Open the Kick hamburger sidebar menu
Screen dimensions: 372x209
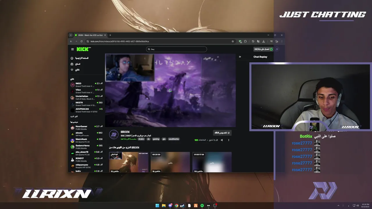tap(72, 49)
